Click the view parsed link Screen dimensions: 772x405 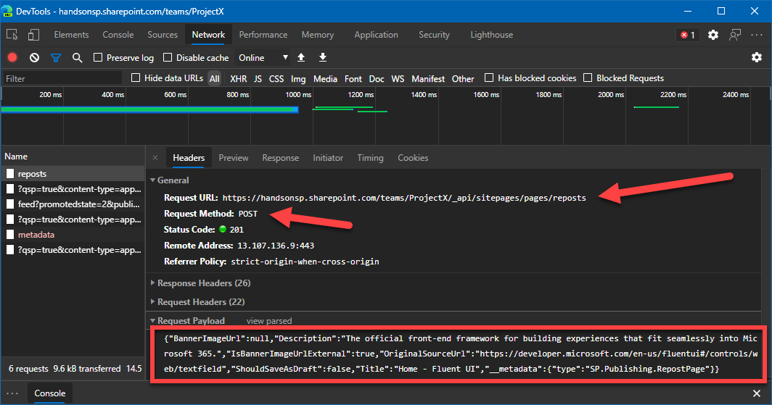click(269, 321)
